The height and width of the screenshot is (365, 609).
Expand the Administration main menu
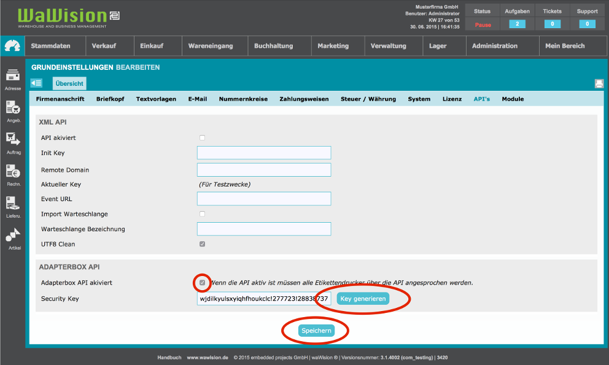(x=494, y=46)
